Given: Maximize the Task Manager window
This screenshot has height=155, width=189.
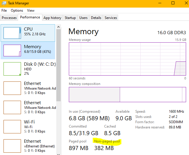Looking at the screenshot, I should (x=173, y=3).
